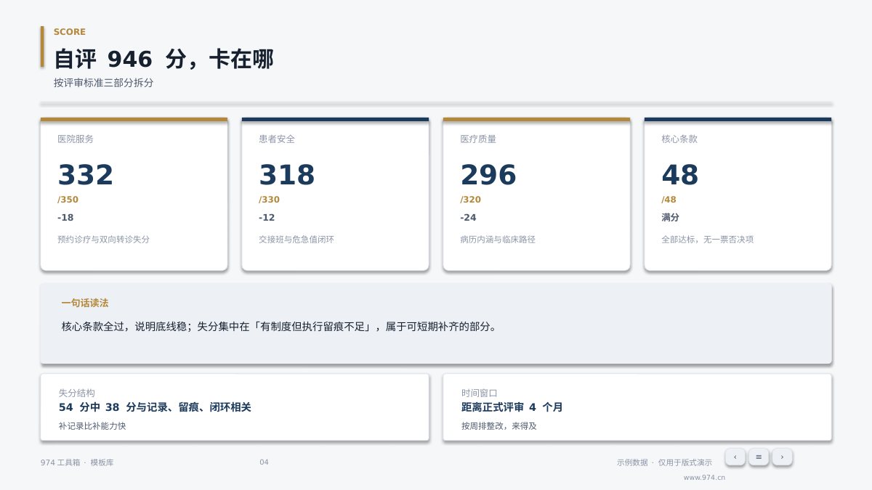Click the text 病历内涵与临床路径

498,239
